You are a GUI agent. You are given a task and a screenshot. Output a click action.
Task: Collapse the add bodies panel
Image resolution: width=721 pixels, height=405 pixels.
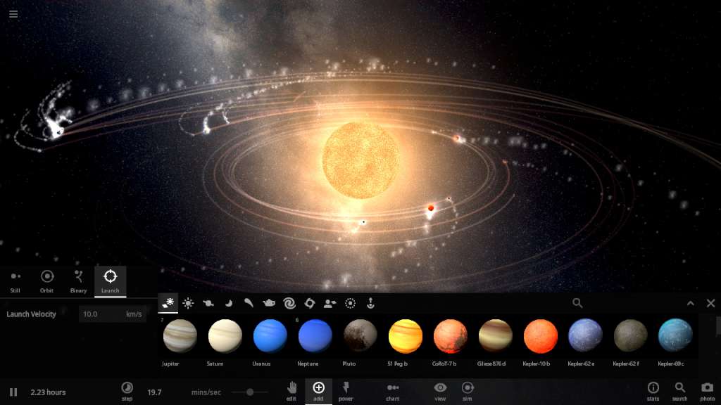(691, 303)
